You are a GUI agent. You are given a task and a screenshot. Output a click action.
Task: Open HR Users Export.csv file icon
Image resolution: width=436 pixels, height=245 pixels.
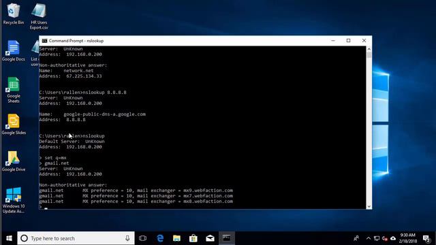39,16
